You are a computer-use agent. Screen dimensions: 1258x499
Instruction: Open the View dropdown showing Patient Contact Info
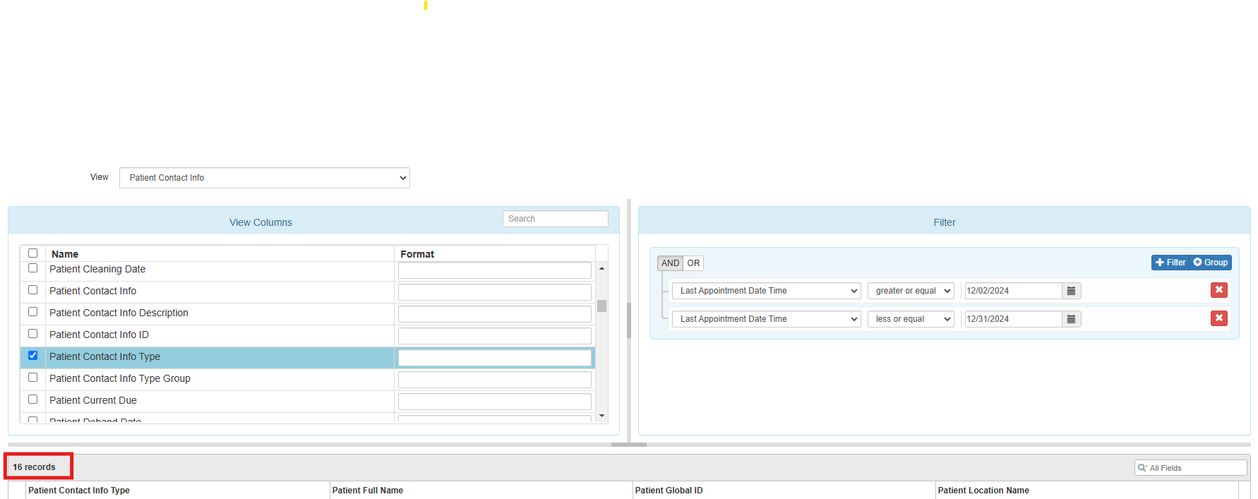265,178
